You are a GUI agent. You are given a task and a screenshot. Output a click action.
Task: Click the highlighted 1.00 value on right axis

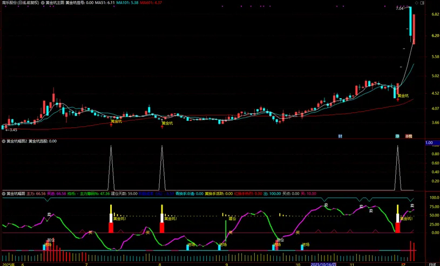(x=430, y=142)
